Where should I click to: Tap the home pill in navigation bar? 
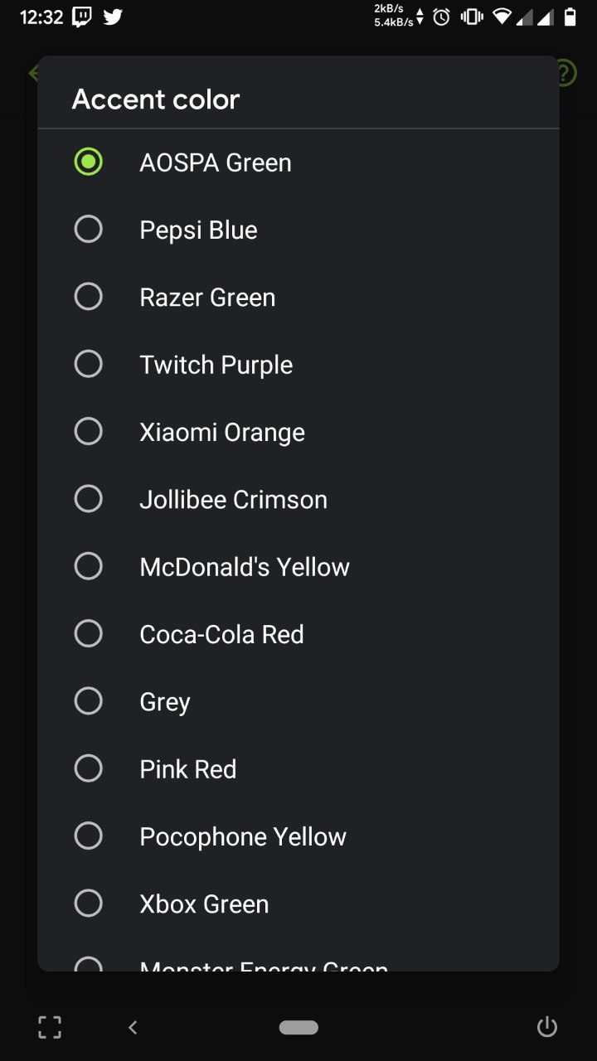pyautogui.click(x=298, y=1028)
